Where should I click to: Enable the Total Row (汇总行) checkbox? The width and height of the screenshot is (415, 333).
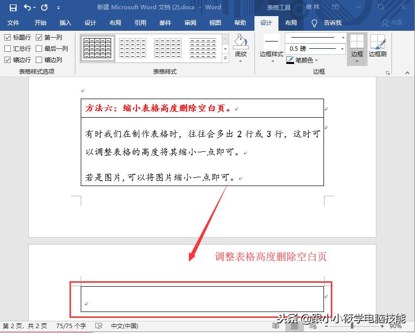(7, 48)
